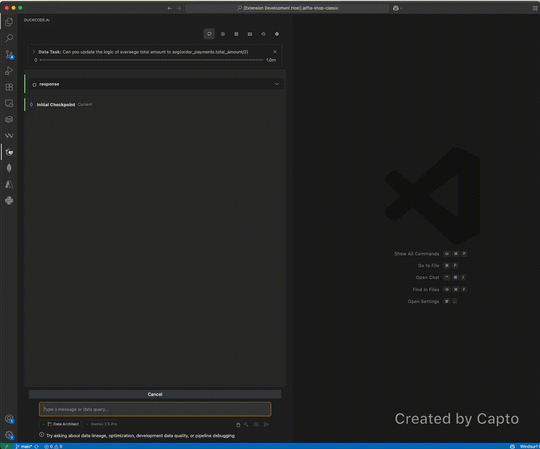Click the main* branch in status bar
The height and width of the screenshot is (449, 540).
pos(24,446)
